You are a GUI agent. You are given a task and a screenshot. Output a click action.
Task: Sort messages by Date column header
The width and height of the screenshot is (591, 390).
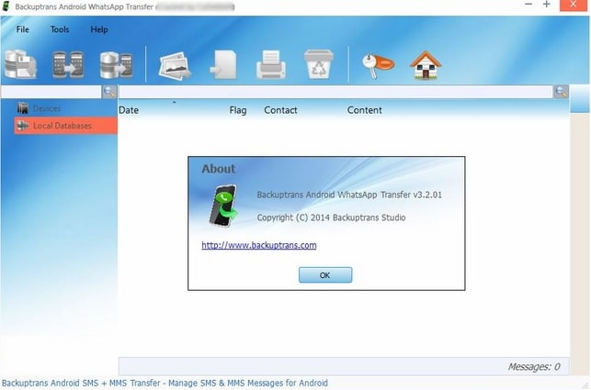[x=129, y=110]
